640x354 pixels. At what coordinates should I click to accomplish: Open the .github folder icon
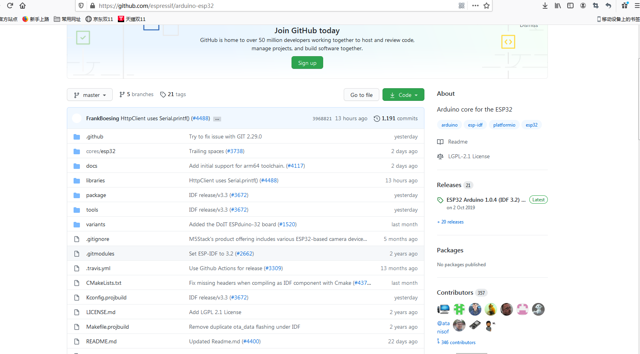click(x=77, y=137)
